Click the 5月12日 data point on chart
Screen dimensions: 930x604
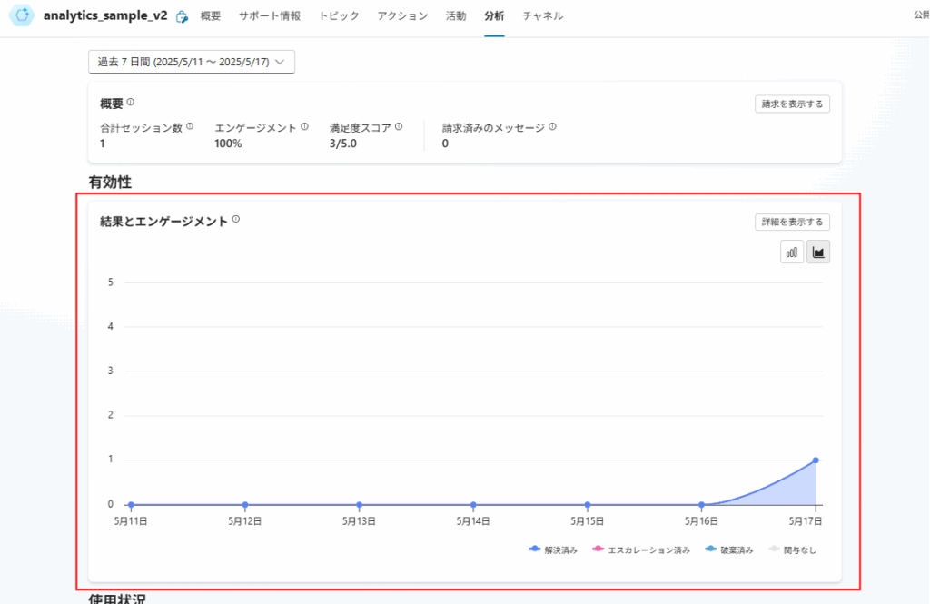pos(245,505)
